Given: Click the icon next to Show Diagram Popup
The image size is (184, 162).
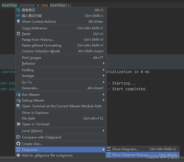Looking at the screenshot, I should 109,155.
